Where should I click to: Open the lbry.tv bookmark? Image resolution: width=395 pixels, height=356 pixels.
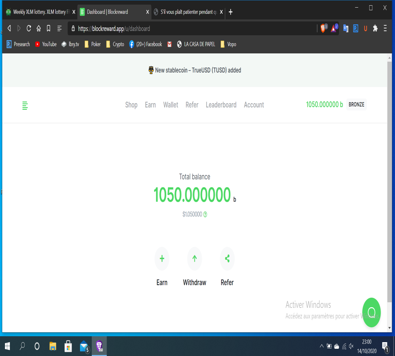coord(70,44)
